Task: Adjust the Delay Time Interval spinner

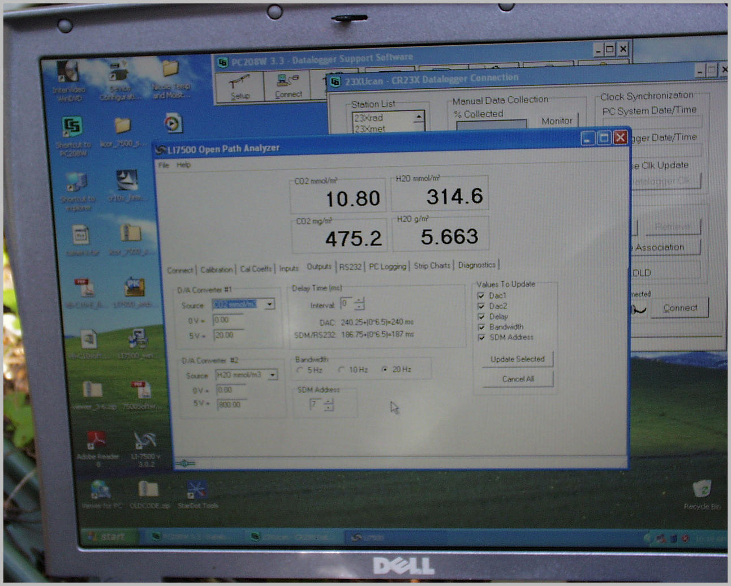Action: [359, 304]
